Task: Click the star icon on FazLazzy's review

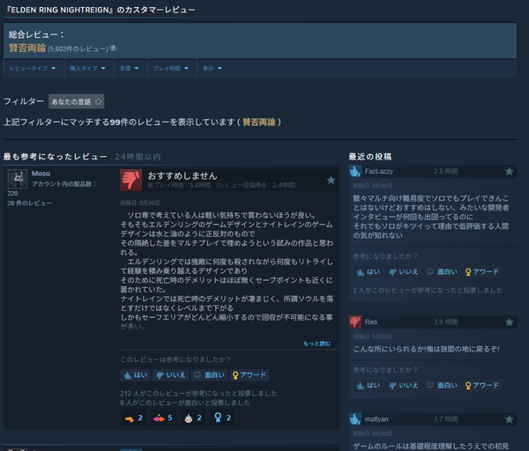Action: click(x=509, y=171)
